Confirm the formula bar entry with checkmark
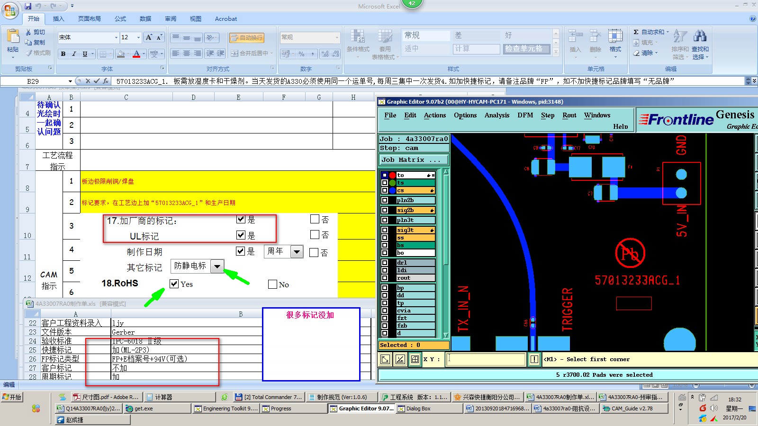 point(97,81)
